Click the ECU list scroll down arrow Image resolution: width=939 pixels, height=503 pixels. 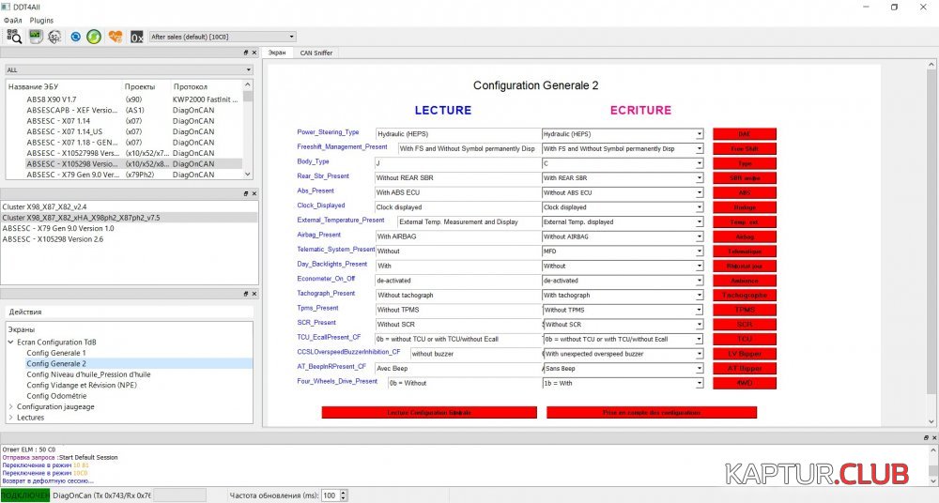(x=248, y=175)
